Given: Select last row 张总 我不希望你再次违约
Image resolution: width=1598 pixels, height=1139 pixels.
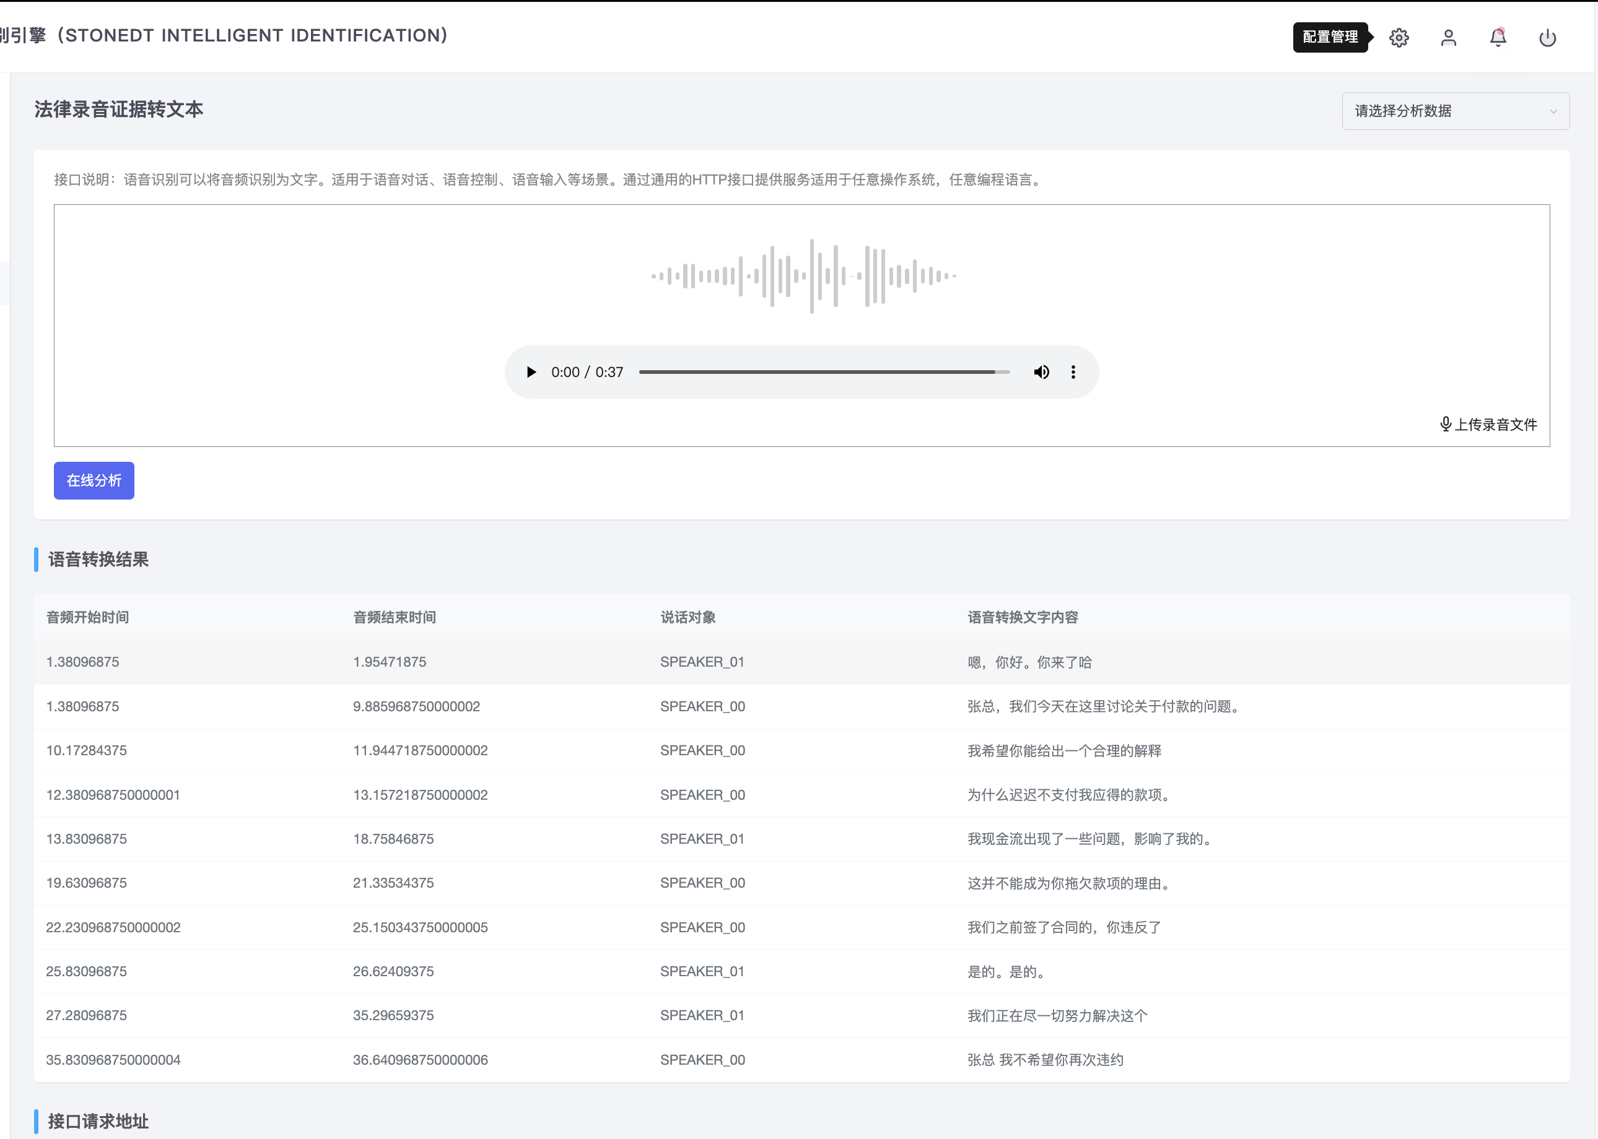Looking at the screenshot, I should pos(1044,1060).
